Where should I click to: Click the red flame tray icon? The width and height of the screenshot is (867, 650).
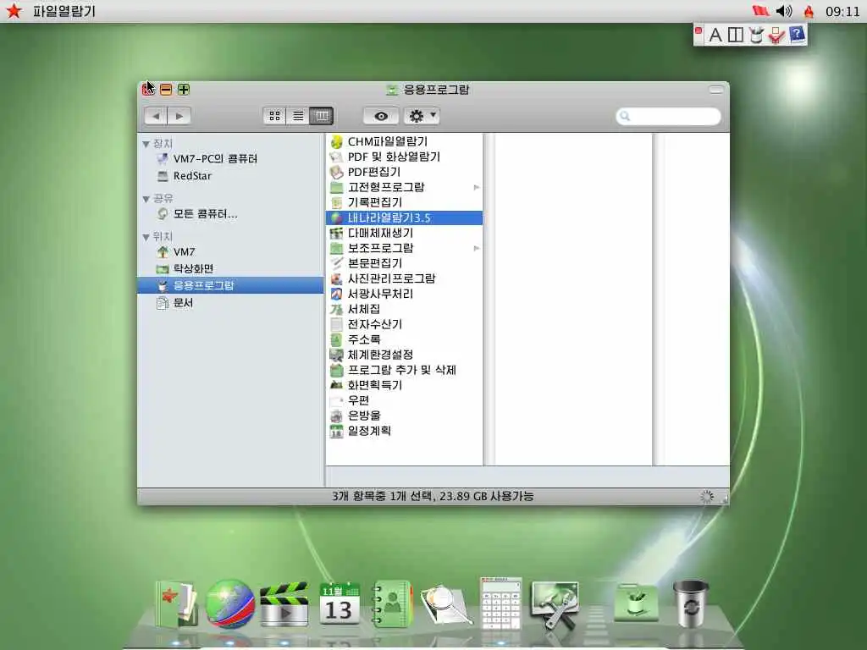(x=809, y=11)
